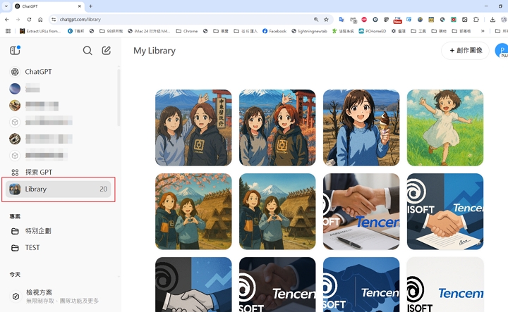Open the user profile avatar menu
The image size is (508, 312).
coord(502,51)
